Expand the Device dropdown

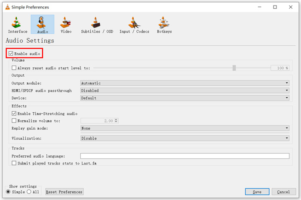click(184, 98)
